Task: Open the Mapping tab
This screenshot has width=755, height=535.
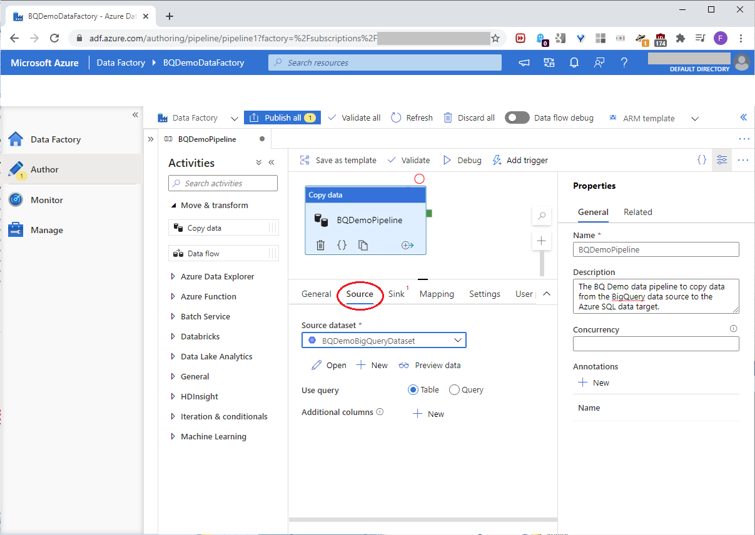Action: click(437, 294)
